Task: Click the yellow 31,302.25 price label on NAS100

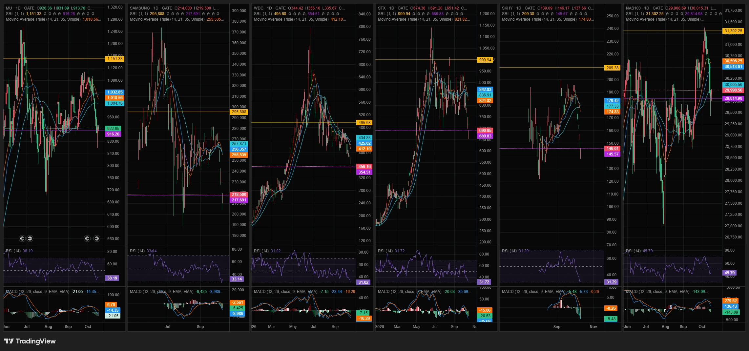Action: point(733,31)
